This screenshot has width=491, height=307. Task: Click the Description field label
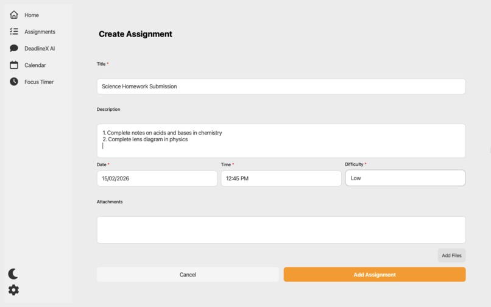click(x=108, y=109)
